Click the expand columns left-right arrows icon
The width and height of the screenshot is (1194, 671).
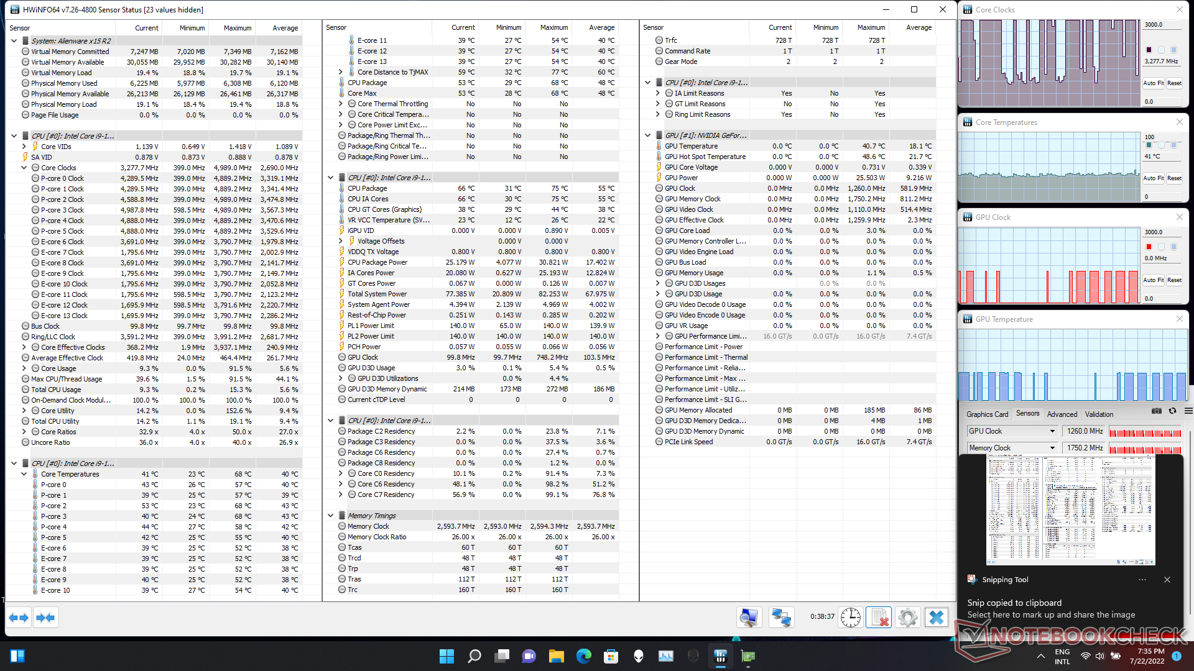(x=19, y=618)
